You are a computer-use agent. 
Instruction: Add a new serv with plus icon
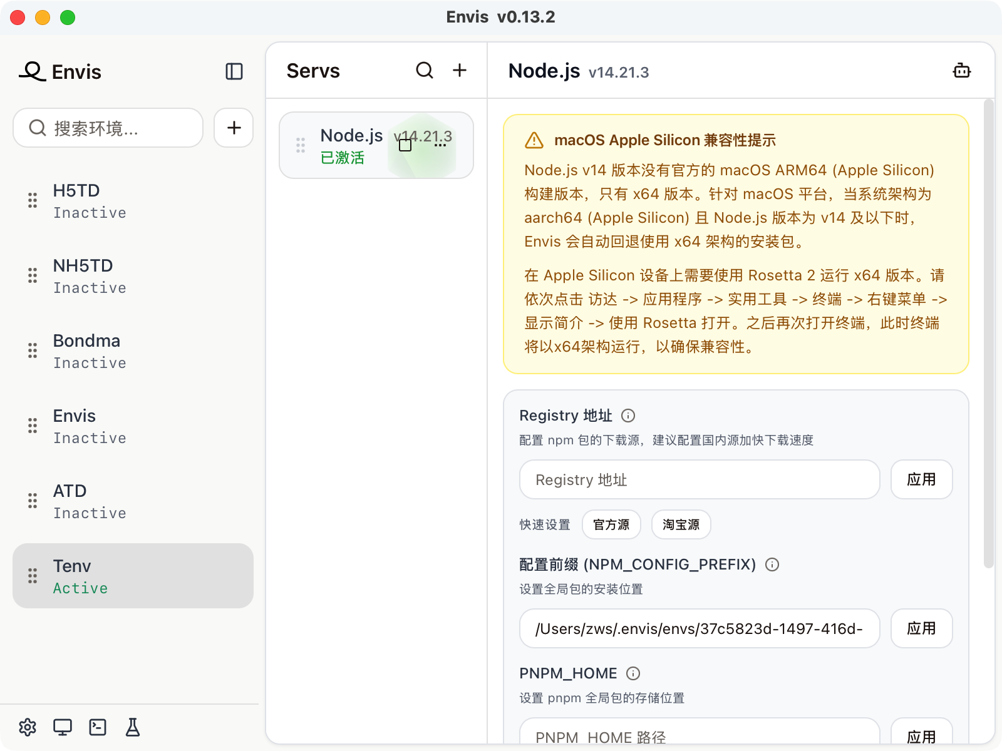[460, 70]
